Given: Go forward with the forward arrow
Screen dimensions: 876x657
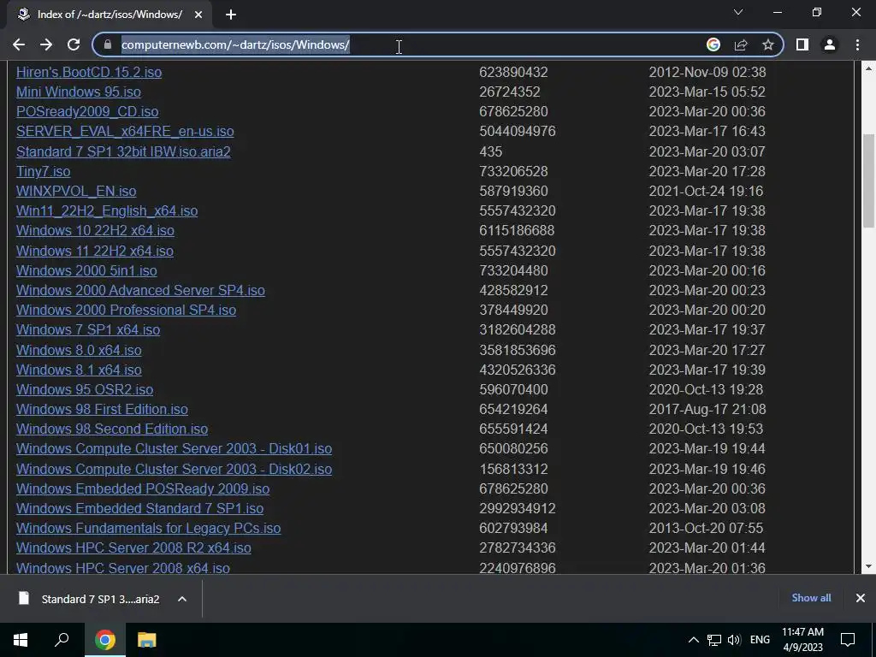Looking at the screenshot, I should coord(46,44).
